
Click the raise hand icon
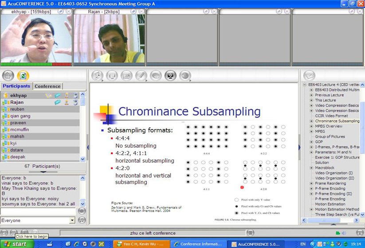(x=8, y=76)
